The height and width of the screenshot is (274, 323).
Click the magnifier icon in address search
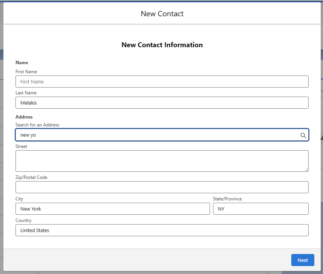click(x=303, y=135)
